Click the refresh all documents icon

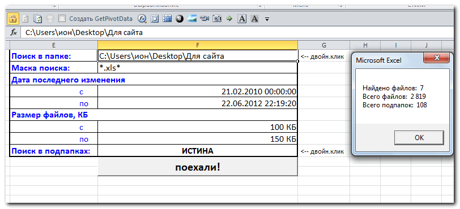coord(37,19)
